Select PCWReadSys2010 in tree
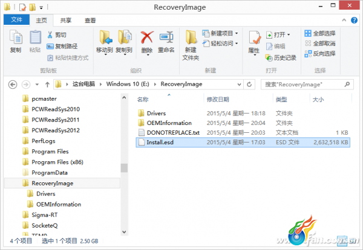363x250 pixels. pos(51,109)
